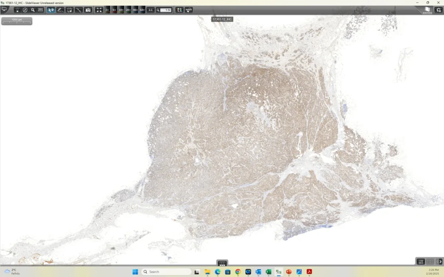Open Task View on the taskbar
Screen dimensions: 444x277
pyautogui.click(x=197, y=272)
